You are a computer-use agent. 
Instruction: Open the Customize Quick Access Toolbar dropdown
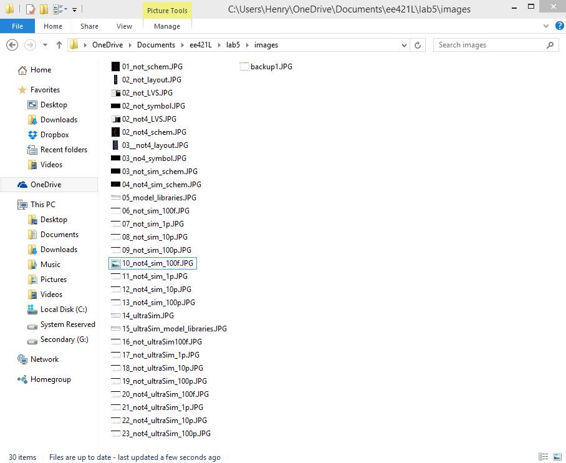click(74, 9)
